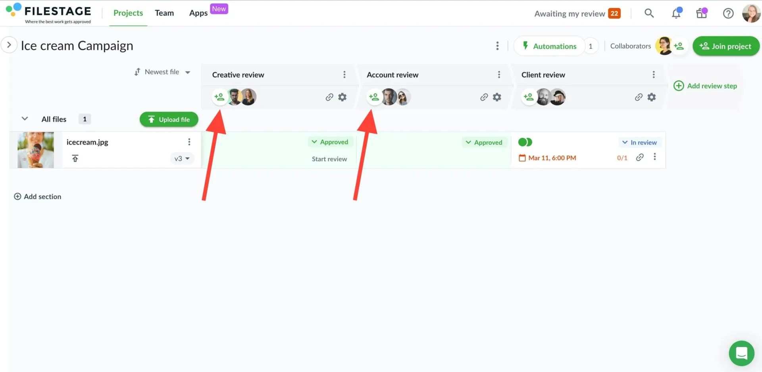Open Creative review step options menu

(344, 74)
